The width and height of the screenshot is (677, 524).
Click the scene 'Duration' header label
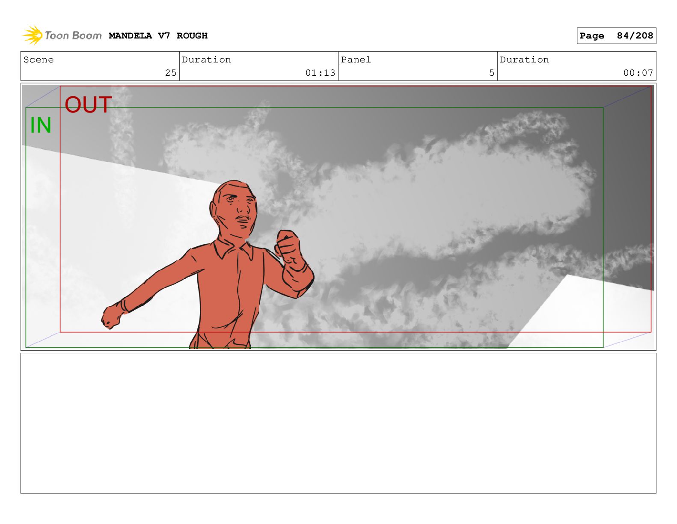click(x=206, y=60)
